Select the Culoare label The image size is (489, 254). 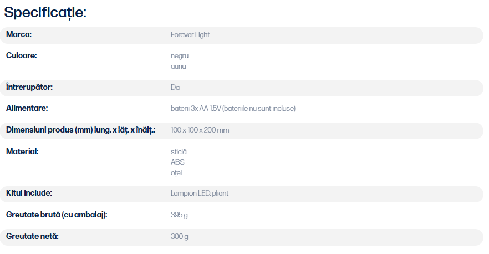tap(21, 55)
